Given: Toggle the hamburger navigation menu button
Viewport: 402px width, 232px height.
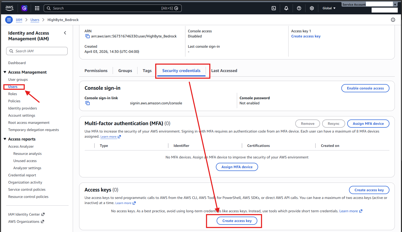Looking at the screenshot, I should 9,20.
